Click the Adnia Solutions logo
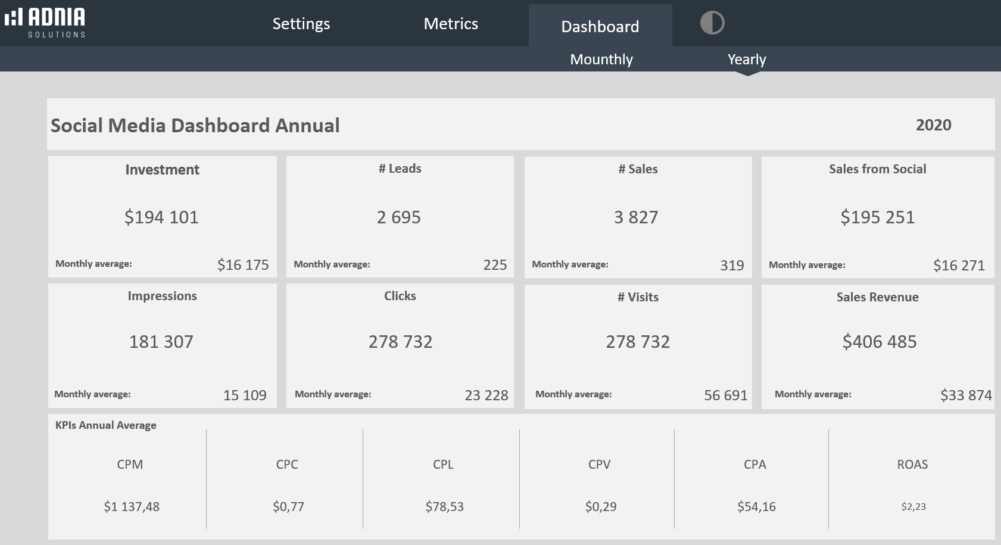This screenshot has width=1001, height=545. point(45,23)
